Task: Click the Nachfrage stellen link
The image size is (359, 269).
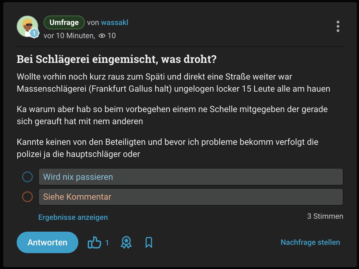Action: click(310, 242)
